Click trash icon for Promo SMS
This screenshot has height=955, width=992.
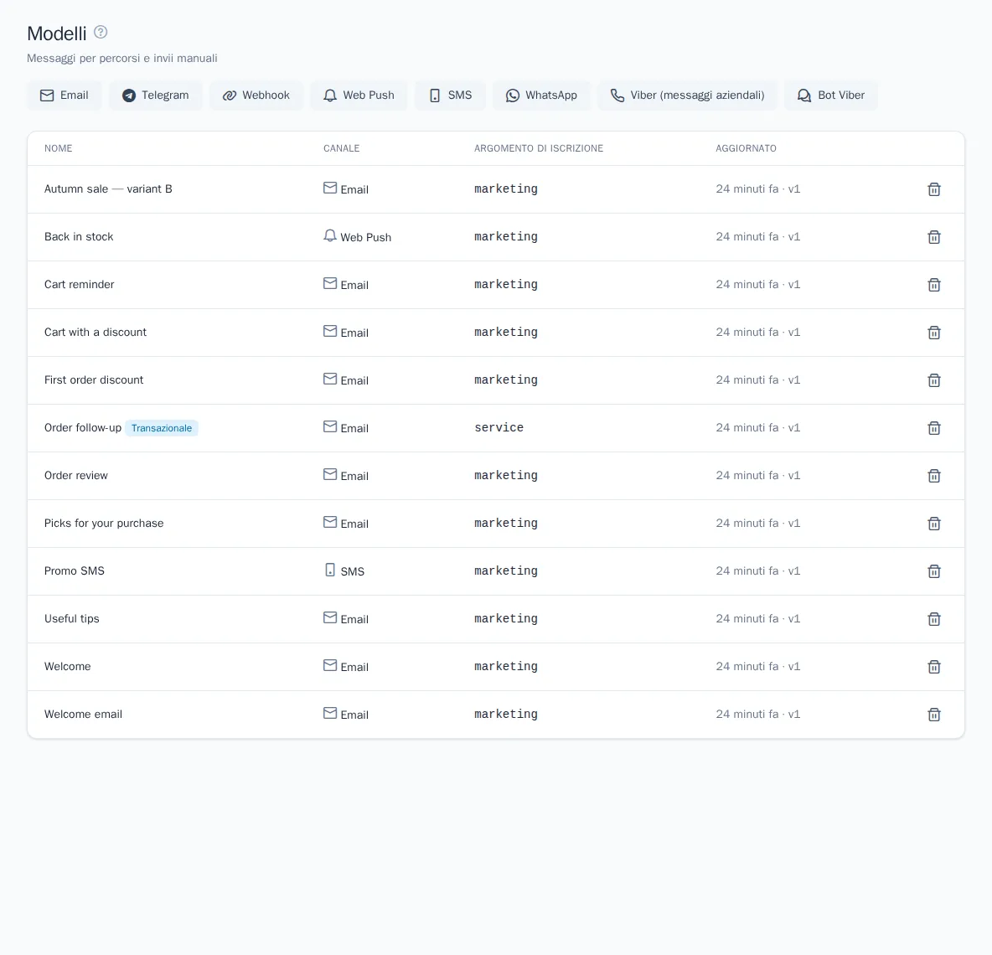click(934, 571)
